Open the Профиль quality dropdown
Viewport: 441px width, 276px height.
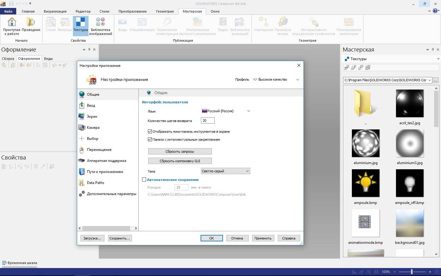point(276,79)
